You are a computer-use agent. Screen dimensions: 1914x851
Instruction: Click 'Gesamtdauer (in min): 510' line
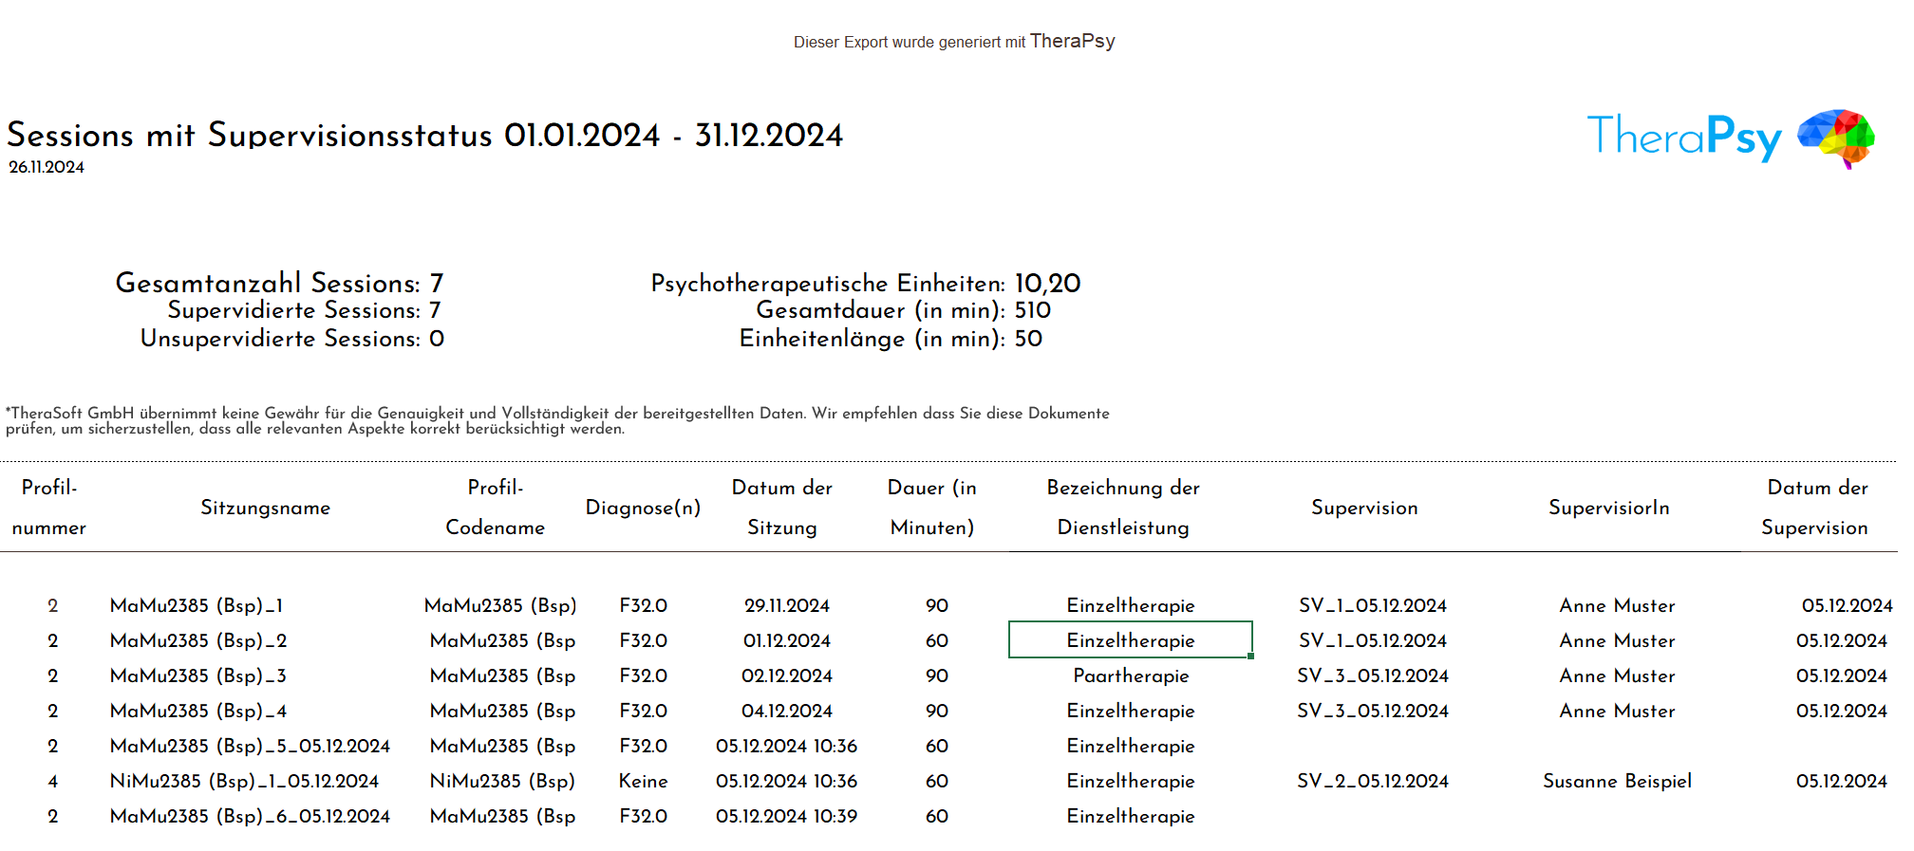(904, 311)
